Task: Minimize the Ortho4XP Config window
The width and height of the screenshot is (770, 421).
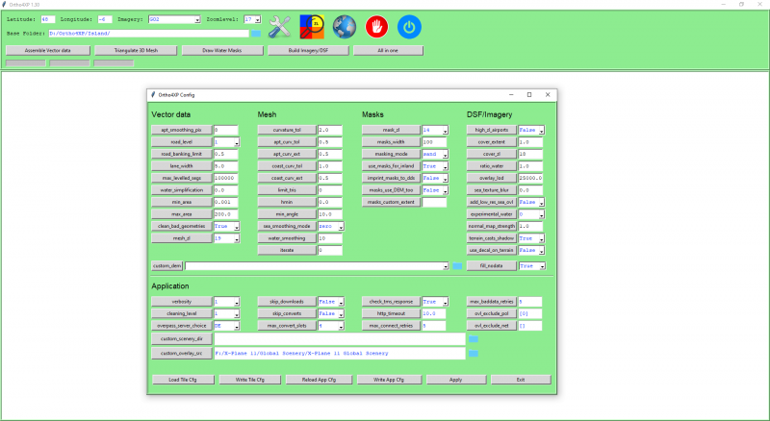Action: click(511, 95)
